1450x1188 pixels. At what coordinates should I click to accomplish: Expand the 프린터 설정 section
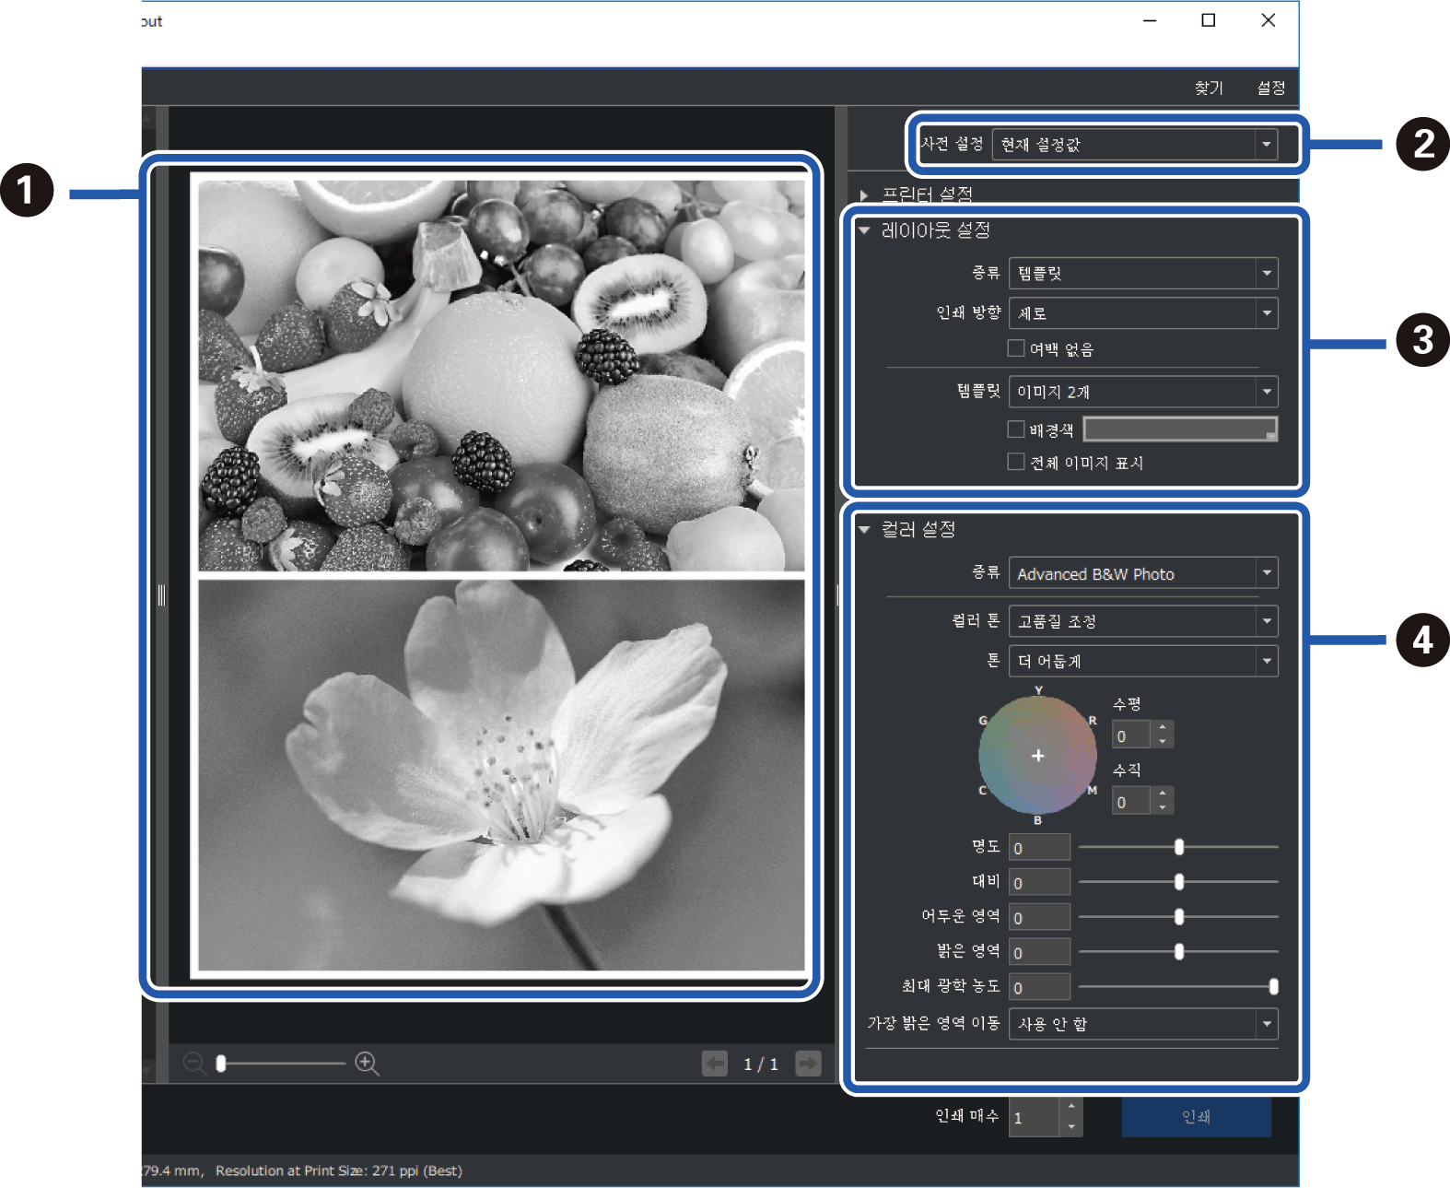[x=864, y=194]
